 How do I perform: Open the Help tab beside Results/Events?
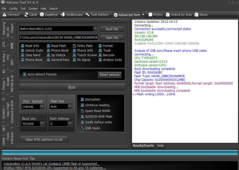(160, 146)
